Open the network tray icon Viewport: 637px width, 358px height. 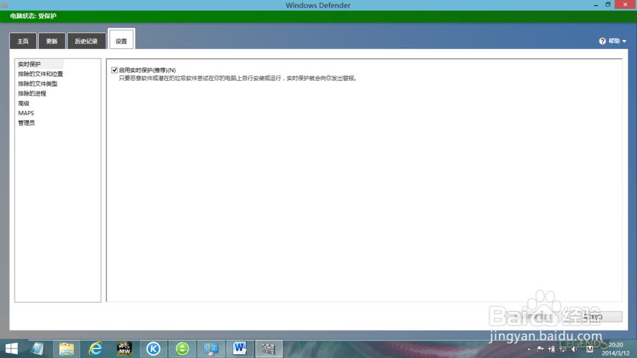[x=562, y=348]
